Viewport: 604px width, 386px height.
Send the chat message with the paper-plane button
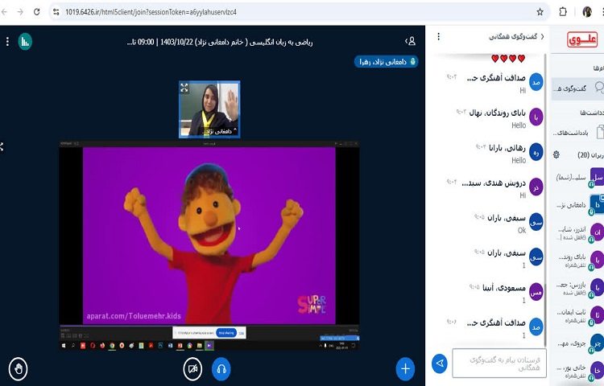440,363
